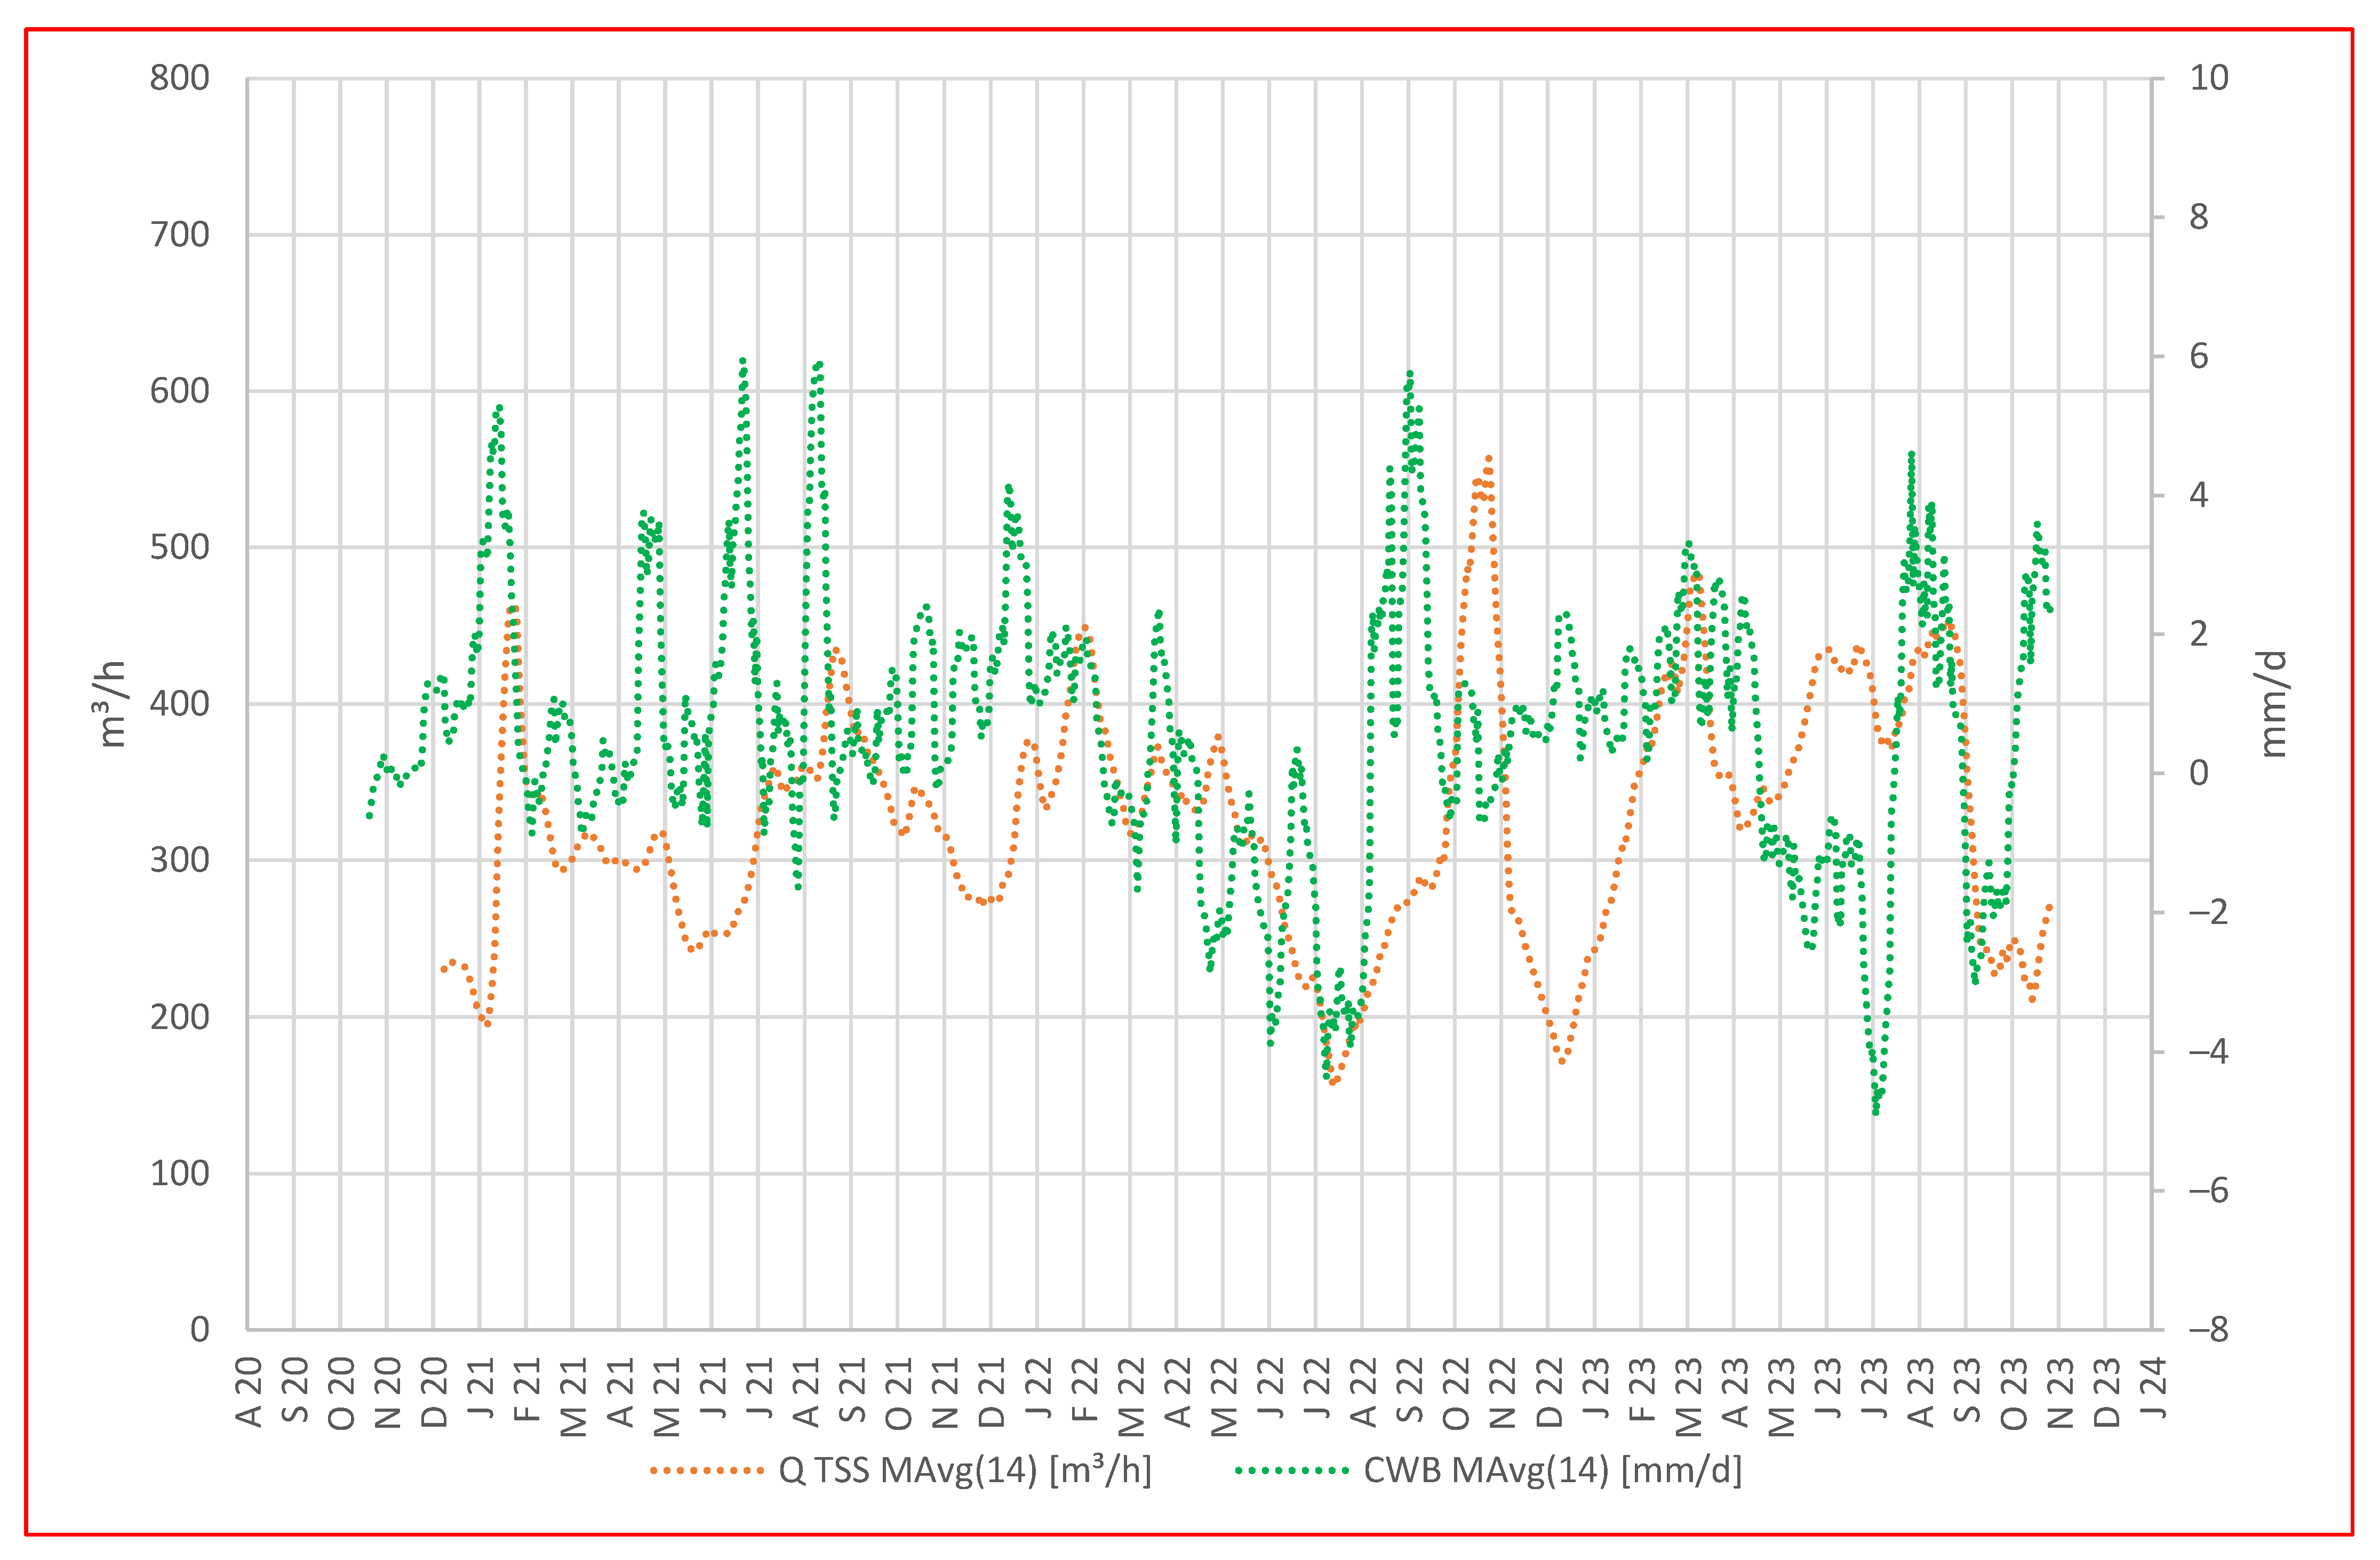Click the orange Q TSS legend marker
This screenshot has width=2380, height=1560.
pyautogui.click(x=706, y=1471)
